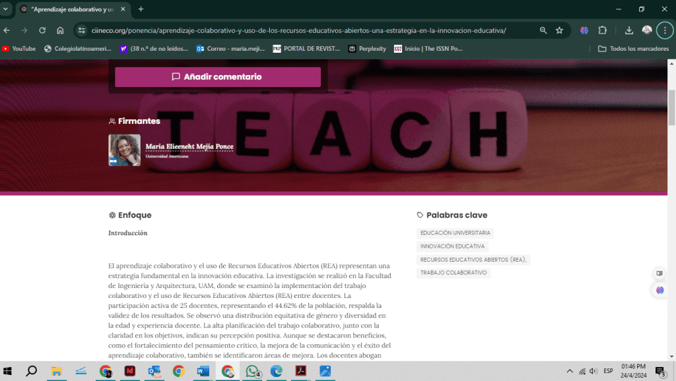Image resolution: width=676 pixels, height=381 pixels.
Task: Open the volume control tray icon
Action: [593, 371]
